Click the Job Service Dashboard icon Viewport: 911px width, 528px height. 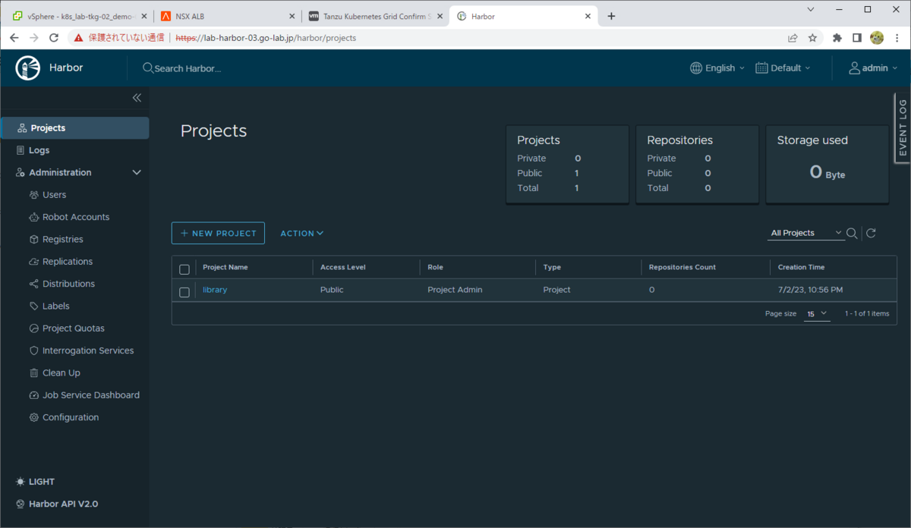point(34,395)
